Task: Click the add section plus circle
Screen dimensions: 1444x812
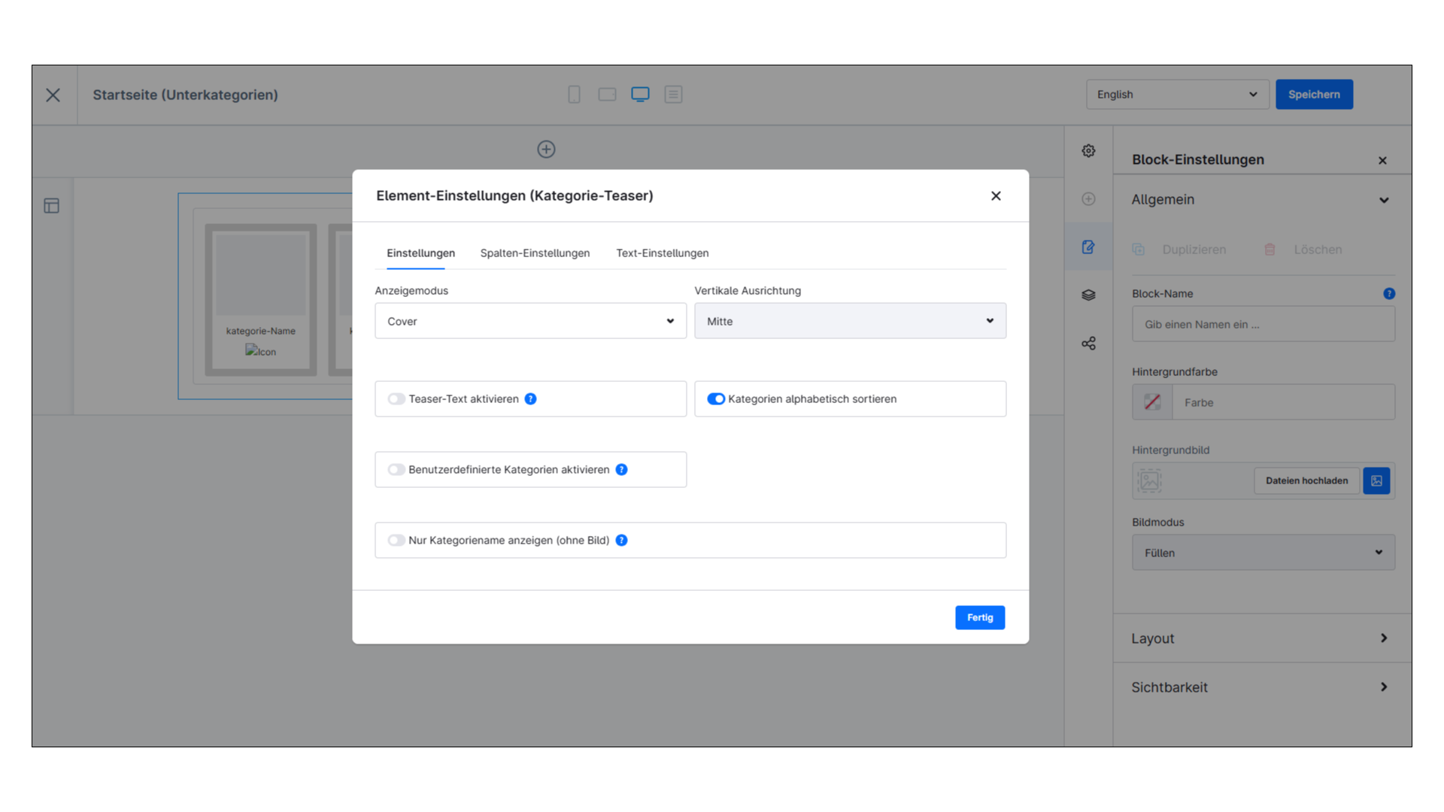Action: [x=546, y=150]
